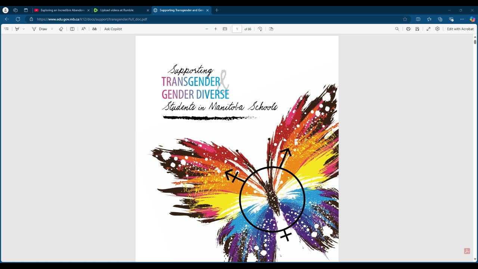Click the Translate icon
478x269 pixels.
pos(94,29)
